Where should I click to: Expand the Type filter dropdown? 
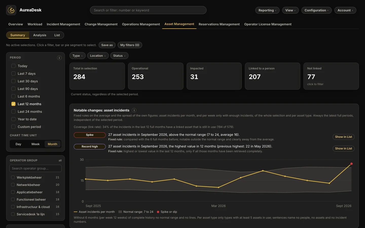[x=78, y=56]
